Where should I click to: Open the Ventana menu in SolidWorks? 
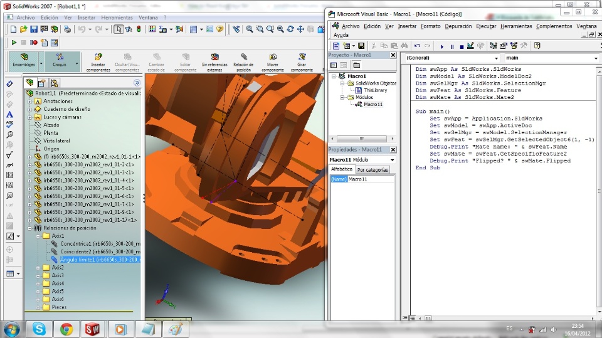(148, 18)
